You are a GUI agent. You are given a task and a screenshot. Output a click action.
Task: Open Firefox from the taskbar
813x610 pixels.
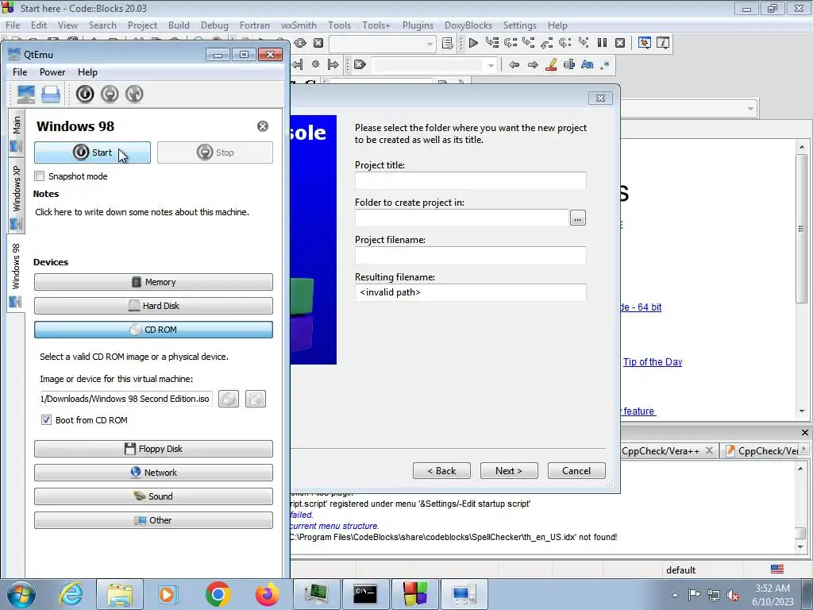pyautogui.click(x=267, y=594)
